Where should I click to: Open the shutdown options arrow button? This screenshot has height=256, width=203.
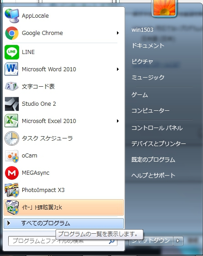178,241
